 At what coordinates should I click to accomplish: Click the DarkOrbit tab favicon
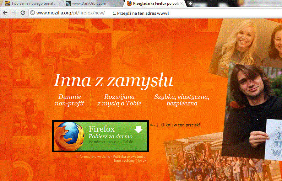(68, 3)
